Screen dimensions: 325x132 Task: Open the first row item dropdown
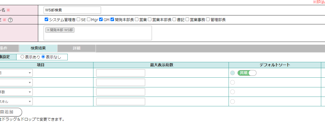(16, 73)
